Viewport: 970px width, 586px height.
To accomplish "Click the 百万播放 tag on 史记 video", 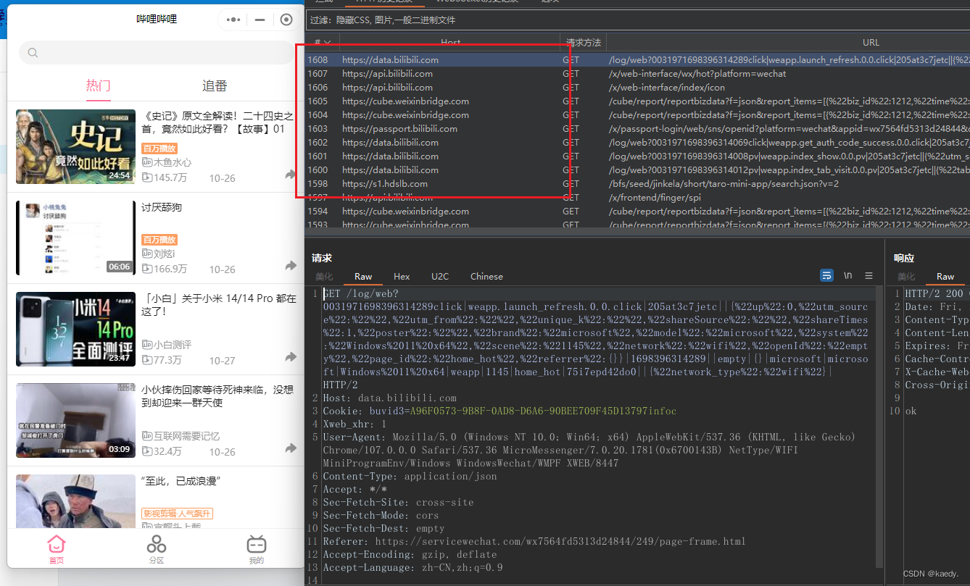I will coord(159,148).
